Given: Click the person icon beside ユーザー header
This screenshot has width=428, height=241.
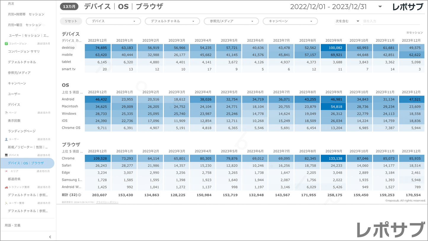Looking at the screenshot, I should (6, 139).
